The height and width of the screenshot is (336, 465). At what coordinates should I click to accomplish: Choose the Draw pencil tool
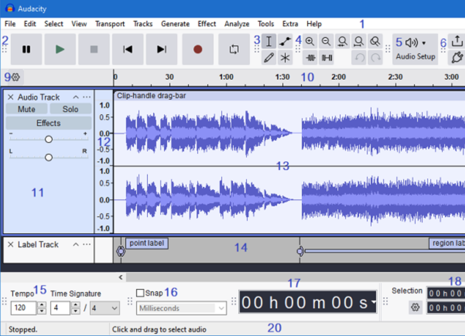[269, 58]
